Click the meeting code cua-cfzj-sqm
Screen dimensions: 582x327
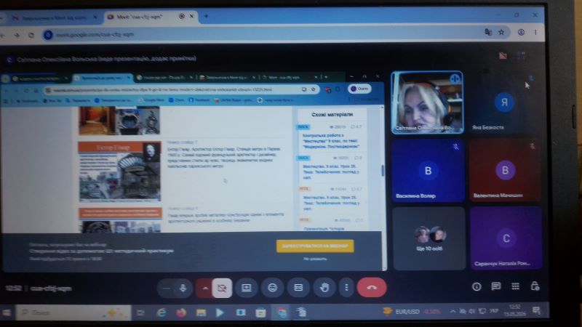pyautogui.click(x=51, y=288)
